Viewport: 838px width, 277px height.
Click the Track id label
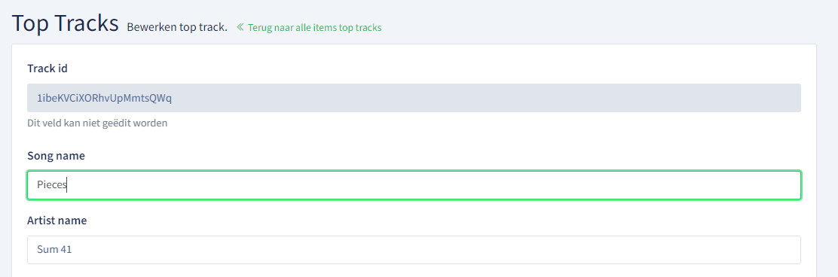click(x=47, y=68)
